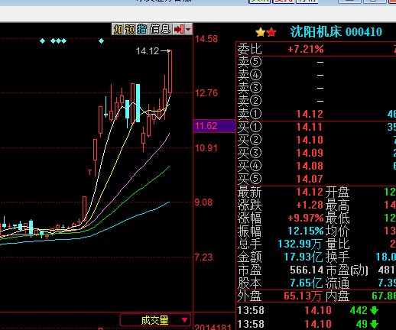The width and height of the screenshot is (396, 330).
Task: Click the 卖③ row label
Action: coord(249,88)
